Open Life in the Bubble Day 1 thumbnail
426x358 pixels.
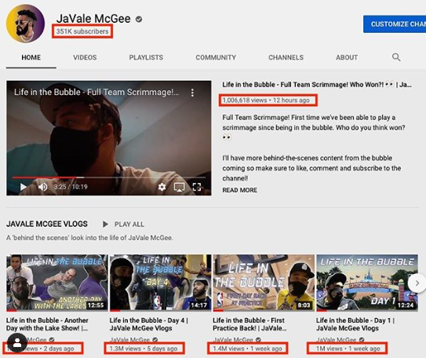coord(367,283)
